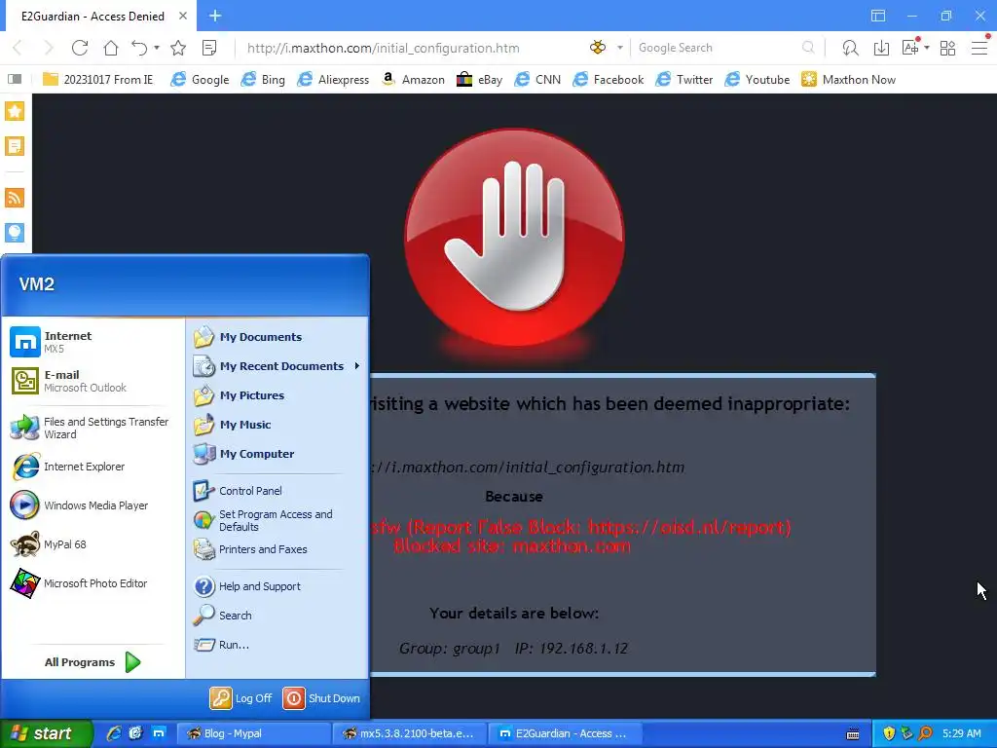Open Files and Settings Transfer Wizard

(x=93, y=429)
